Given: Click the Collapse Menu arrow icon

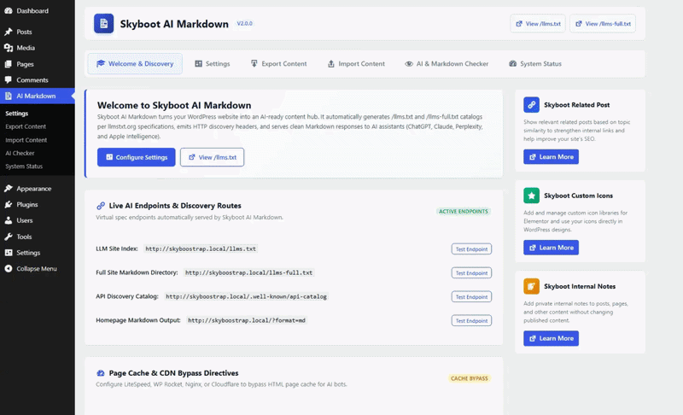Looking at the screenshot, I should click(9, 269).
